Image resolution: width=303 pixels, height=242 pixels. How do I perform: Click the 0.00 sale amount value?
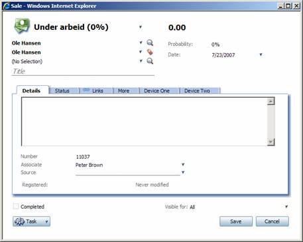[177, 27]
